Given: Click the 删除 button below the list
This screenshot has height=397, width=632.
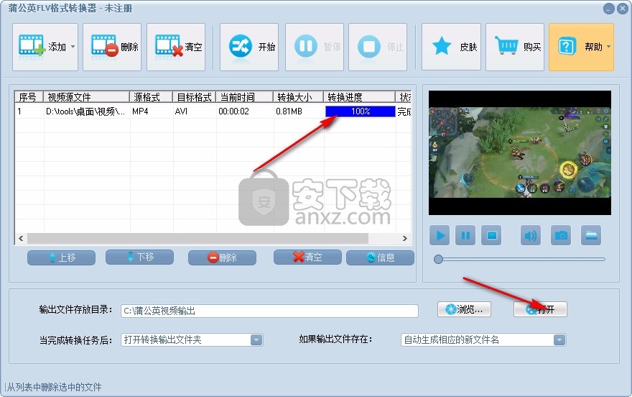Looking at the screenshot, I should coord(222,257).
